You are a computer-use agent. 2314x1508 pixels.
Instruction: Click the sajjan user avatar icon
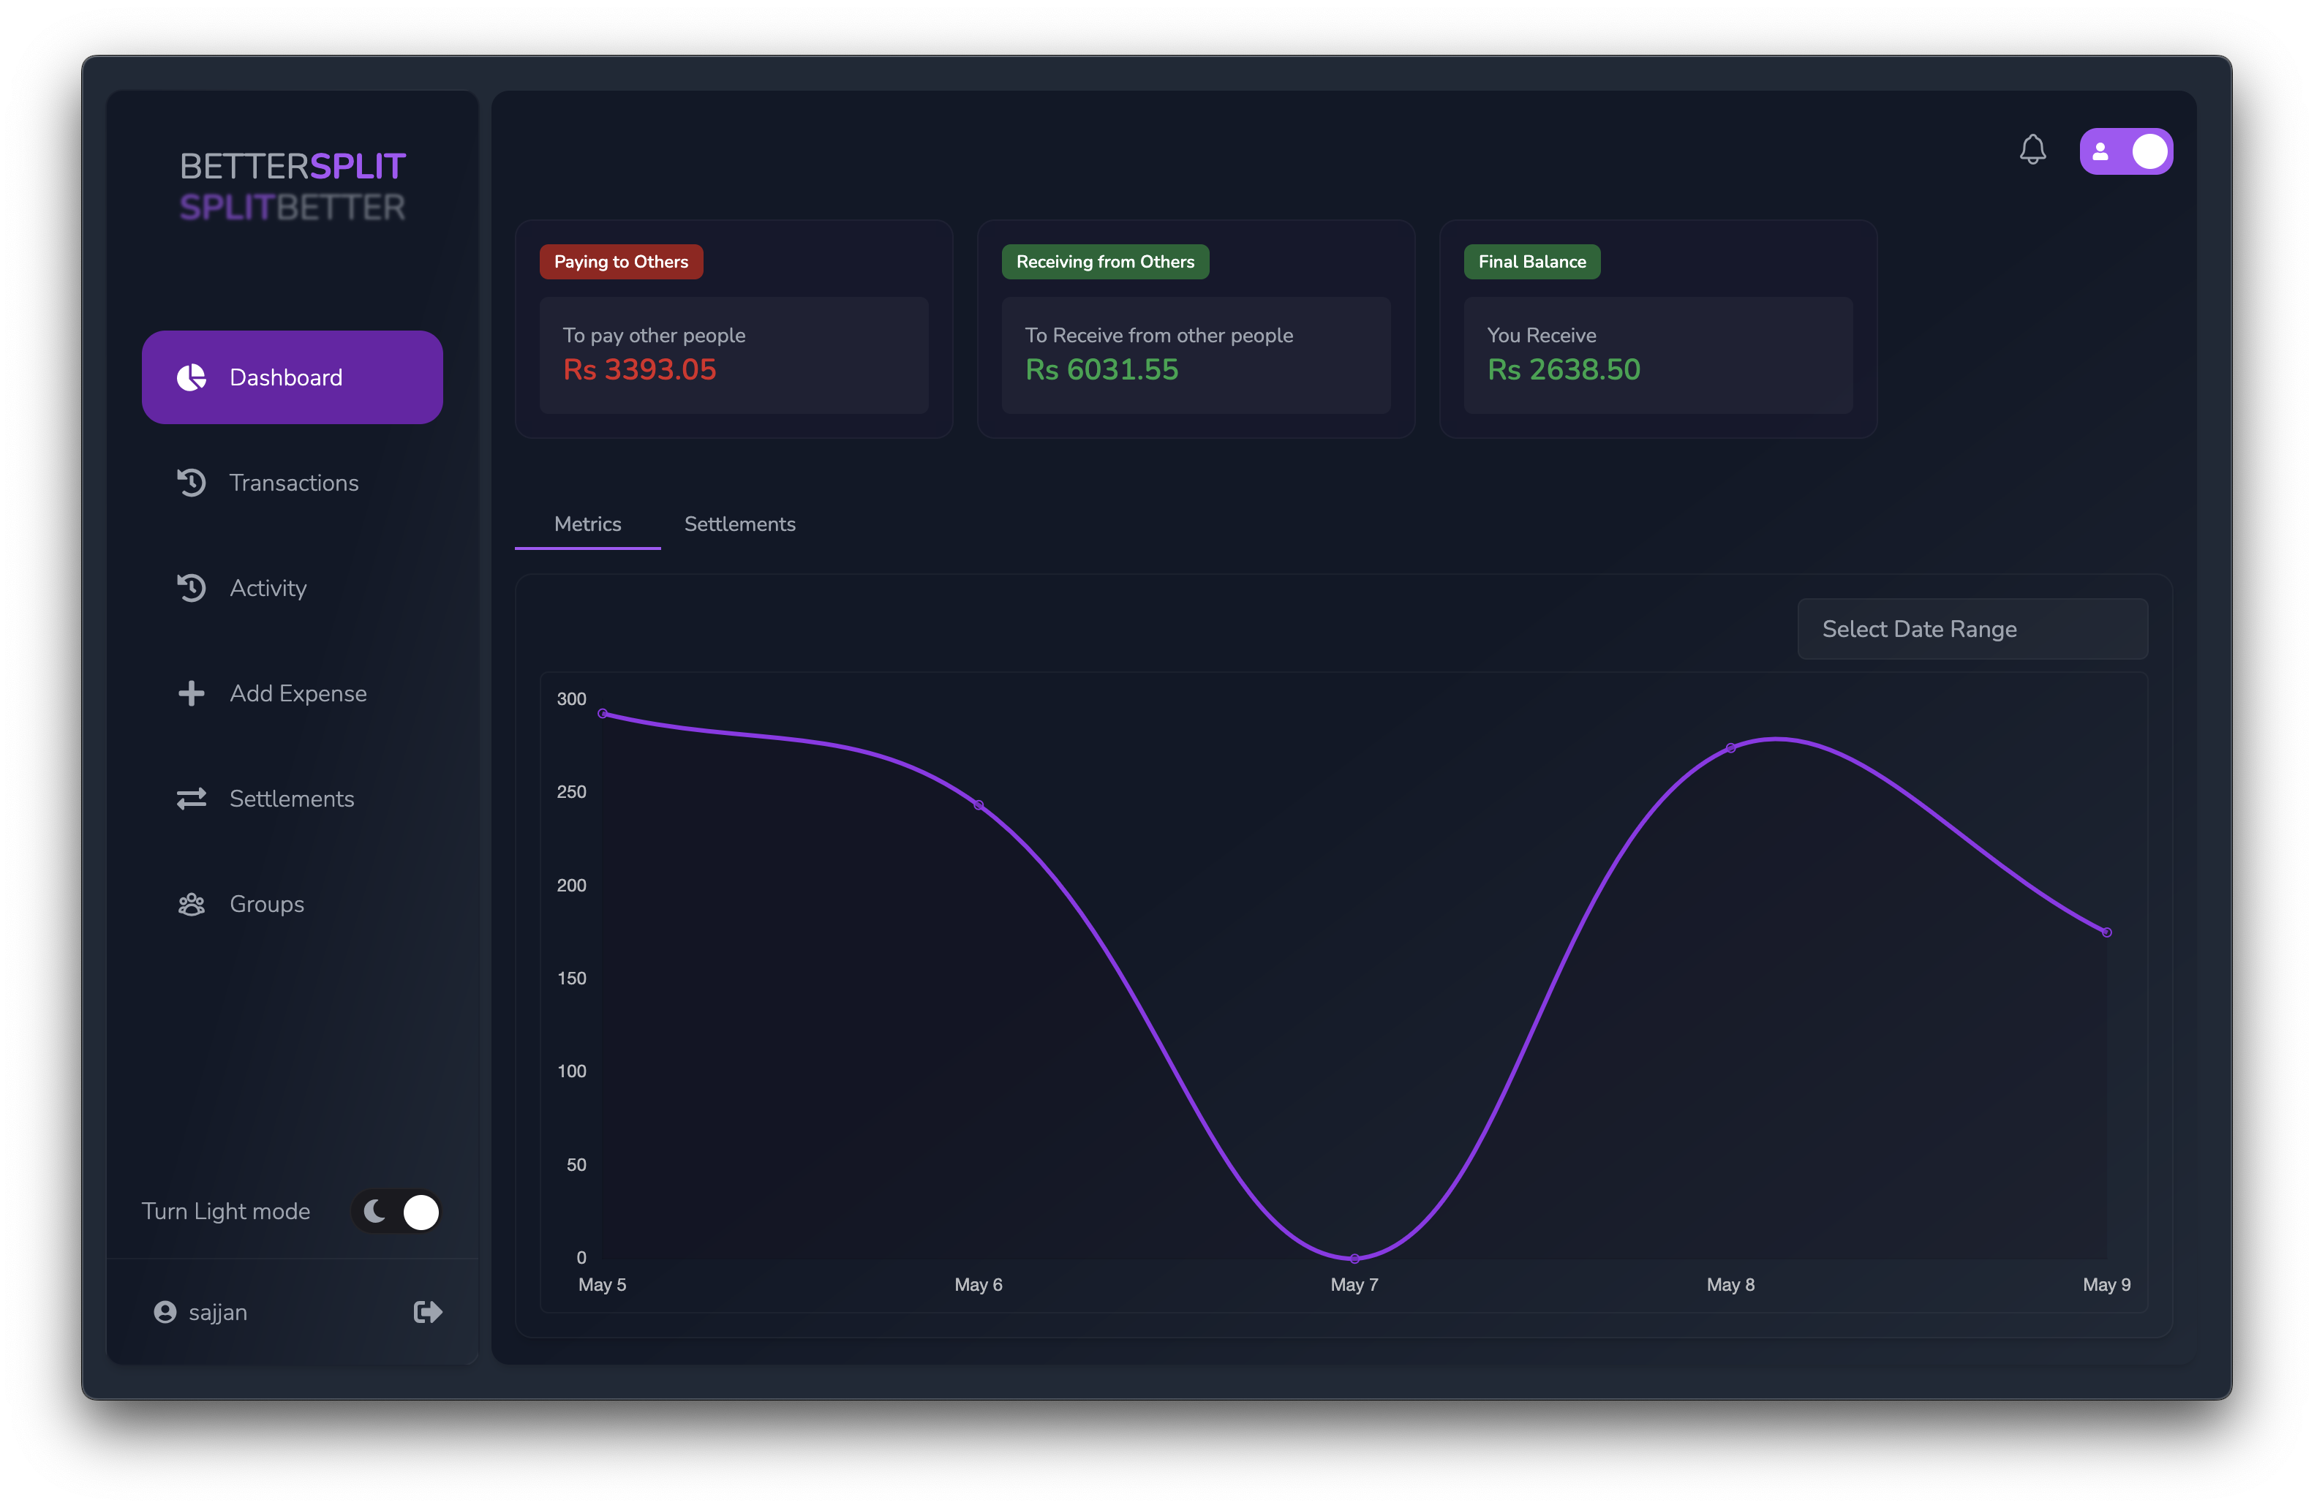pos(165,1311)
